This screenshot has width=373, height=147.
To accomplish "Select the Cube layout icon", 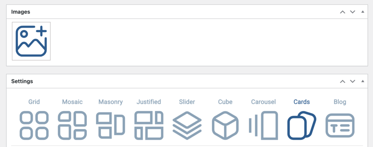I will click(x=225, y=125).
